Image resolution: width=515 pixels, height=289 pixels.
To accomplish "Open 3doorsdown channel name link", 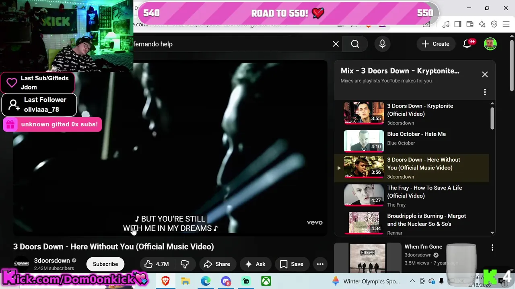I will click(52, 261).
